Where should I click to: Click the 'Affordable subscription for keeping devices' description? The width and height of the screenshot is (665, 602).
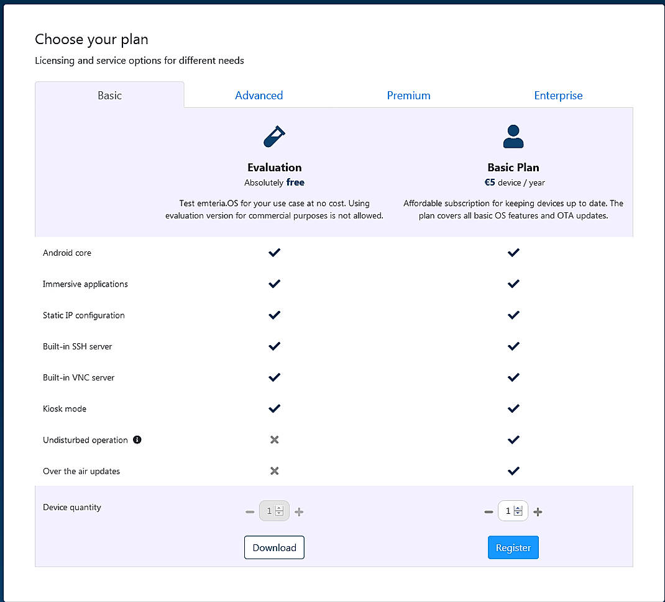tap(513, 209)
